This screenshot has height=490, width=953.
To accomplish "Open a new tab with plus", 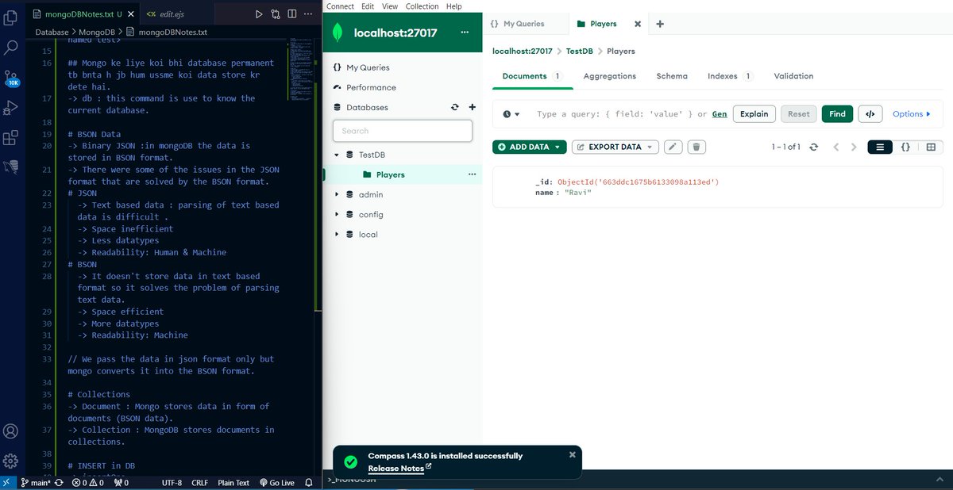I will click(x=660, y=24).
